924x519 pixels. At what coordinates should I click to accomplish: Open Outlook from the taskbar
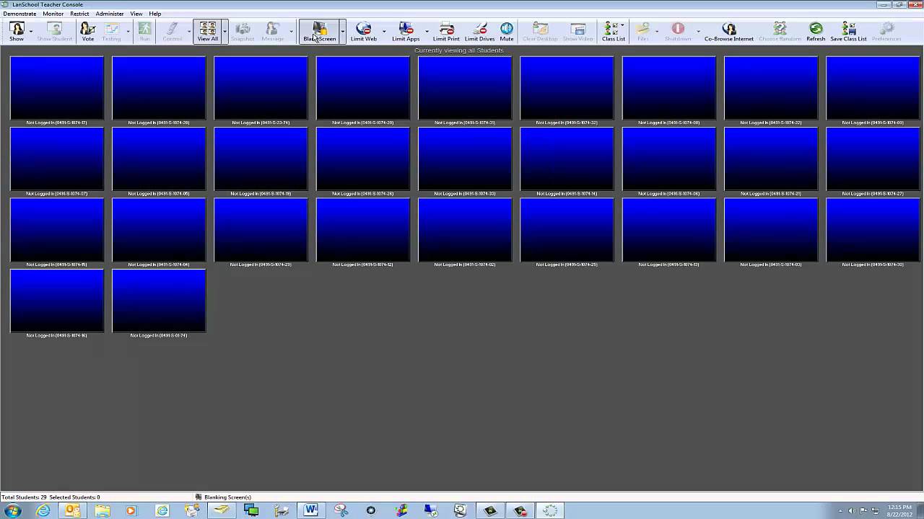[x=73, y=510]
